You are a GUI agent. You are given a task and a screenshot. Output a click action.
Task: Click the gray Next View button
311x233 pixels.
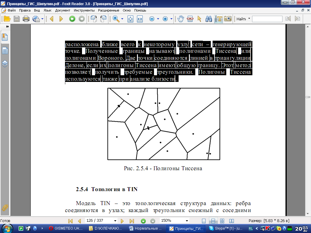click(82, 19)
